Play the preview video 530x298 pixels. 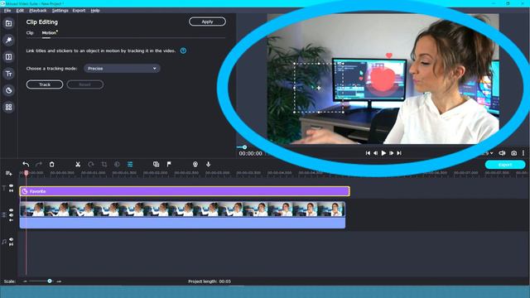[x=383, y=153]
